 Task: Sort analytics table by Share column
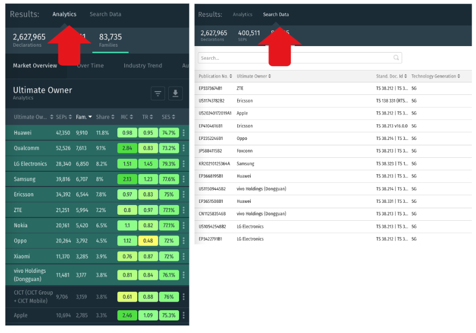[x=105, y=117]
